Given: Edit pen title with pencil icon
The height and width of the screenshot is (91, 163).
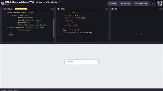Looking at the screenshot, I should pyautogui.click(x=59, y=2).
